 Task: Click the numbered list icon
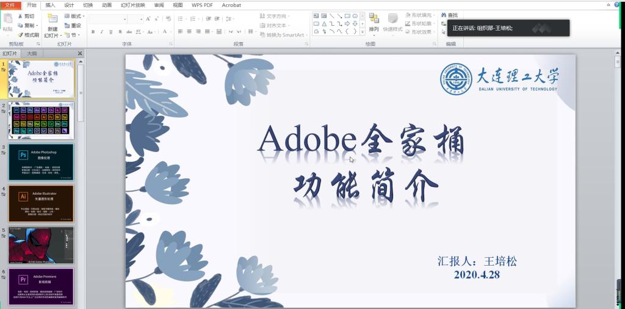click(x=193, y=19)
